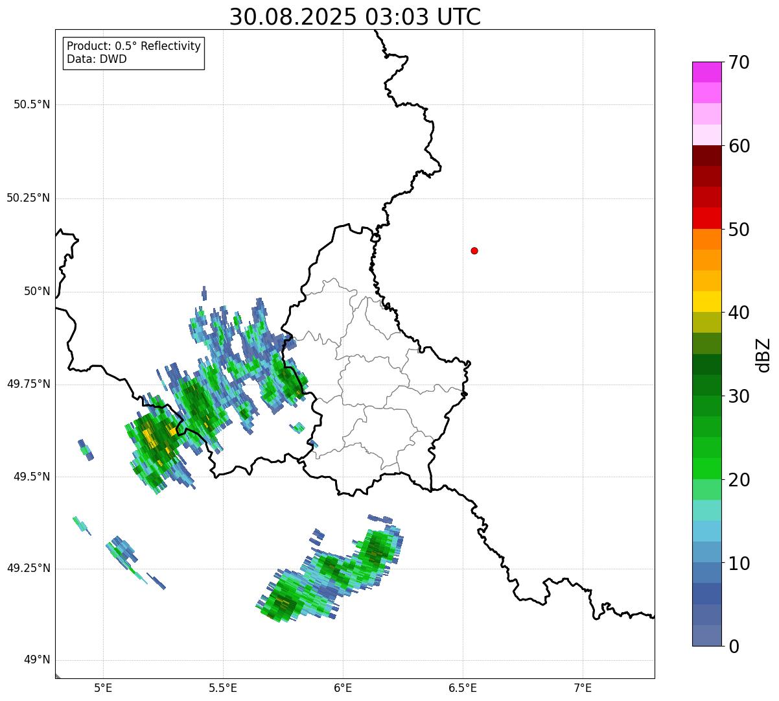Select the 49°N latitude label

[37, 660]
